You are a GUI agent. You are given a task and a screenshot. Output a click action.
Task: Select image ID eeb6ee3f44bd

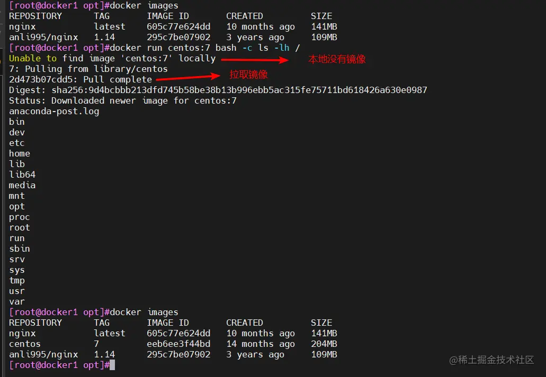[x=178, y=344]
